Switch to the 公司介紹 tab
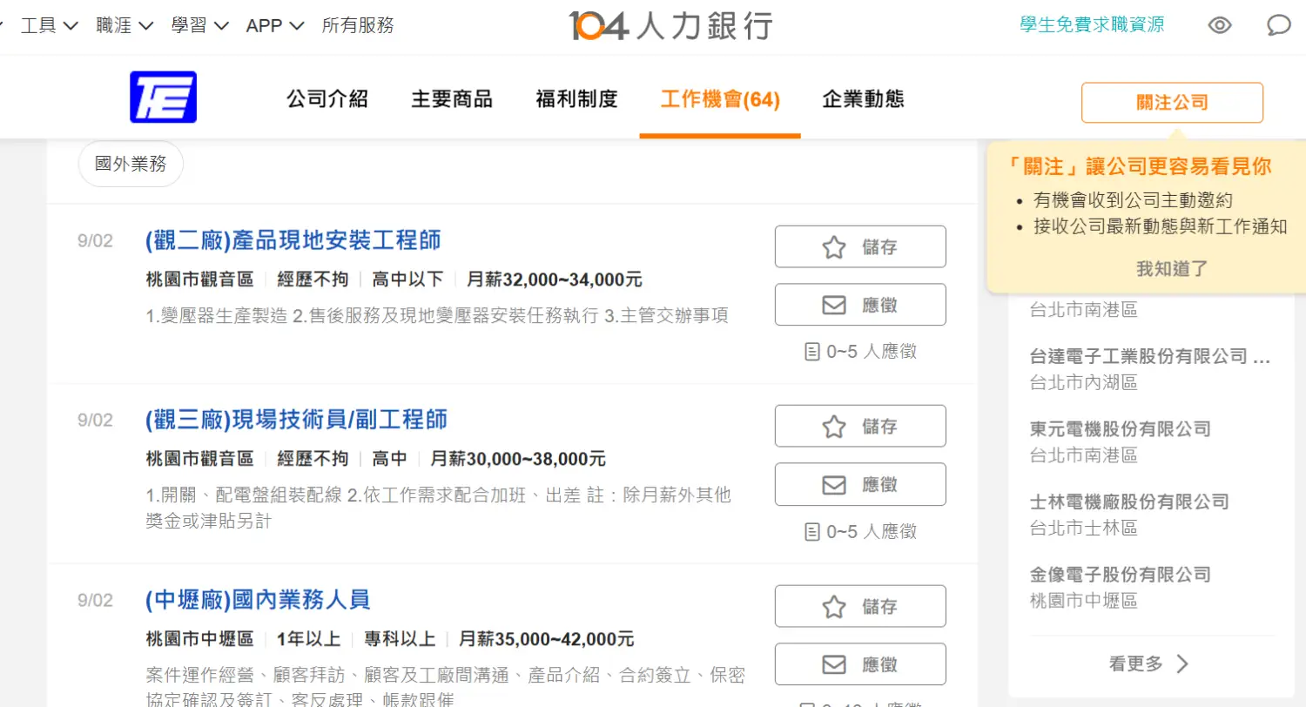This screenshot has width=1306, height=707. click(x=327, y=99)
